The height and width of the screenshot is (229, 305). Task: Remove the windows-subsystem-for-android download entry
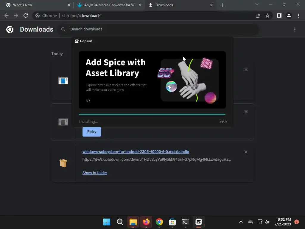(246, 152)
